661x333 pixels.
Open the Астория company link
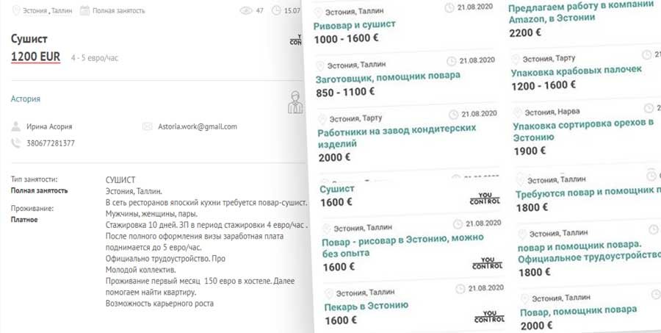pyautogui.click(x=25, y=99)
